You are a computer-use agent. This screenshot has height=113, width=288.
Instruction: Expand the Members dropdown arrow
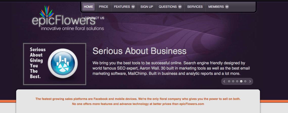click(x=227, y=7)
